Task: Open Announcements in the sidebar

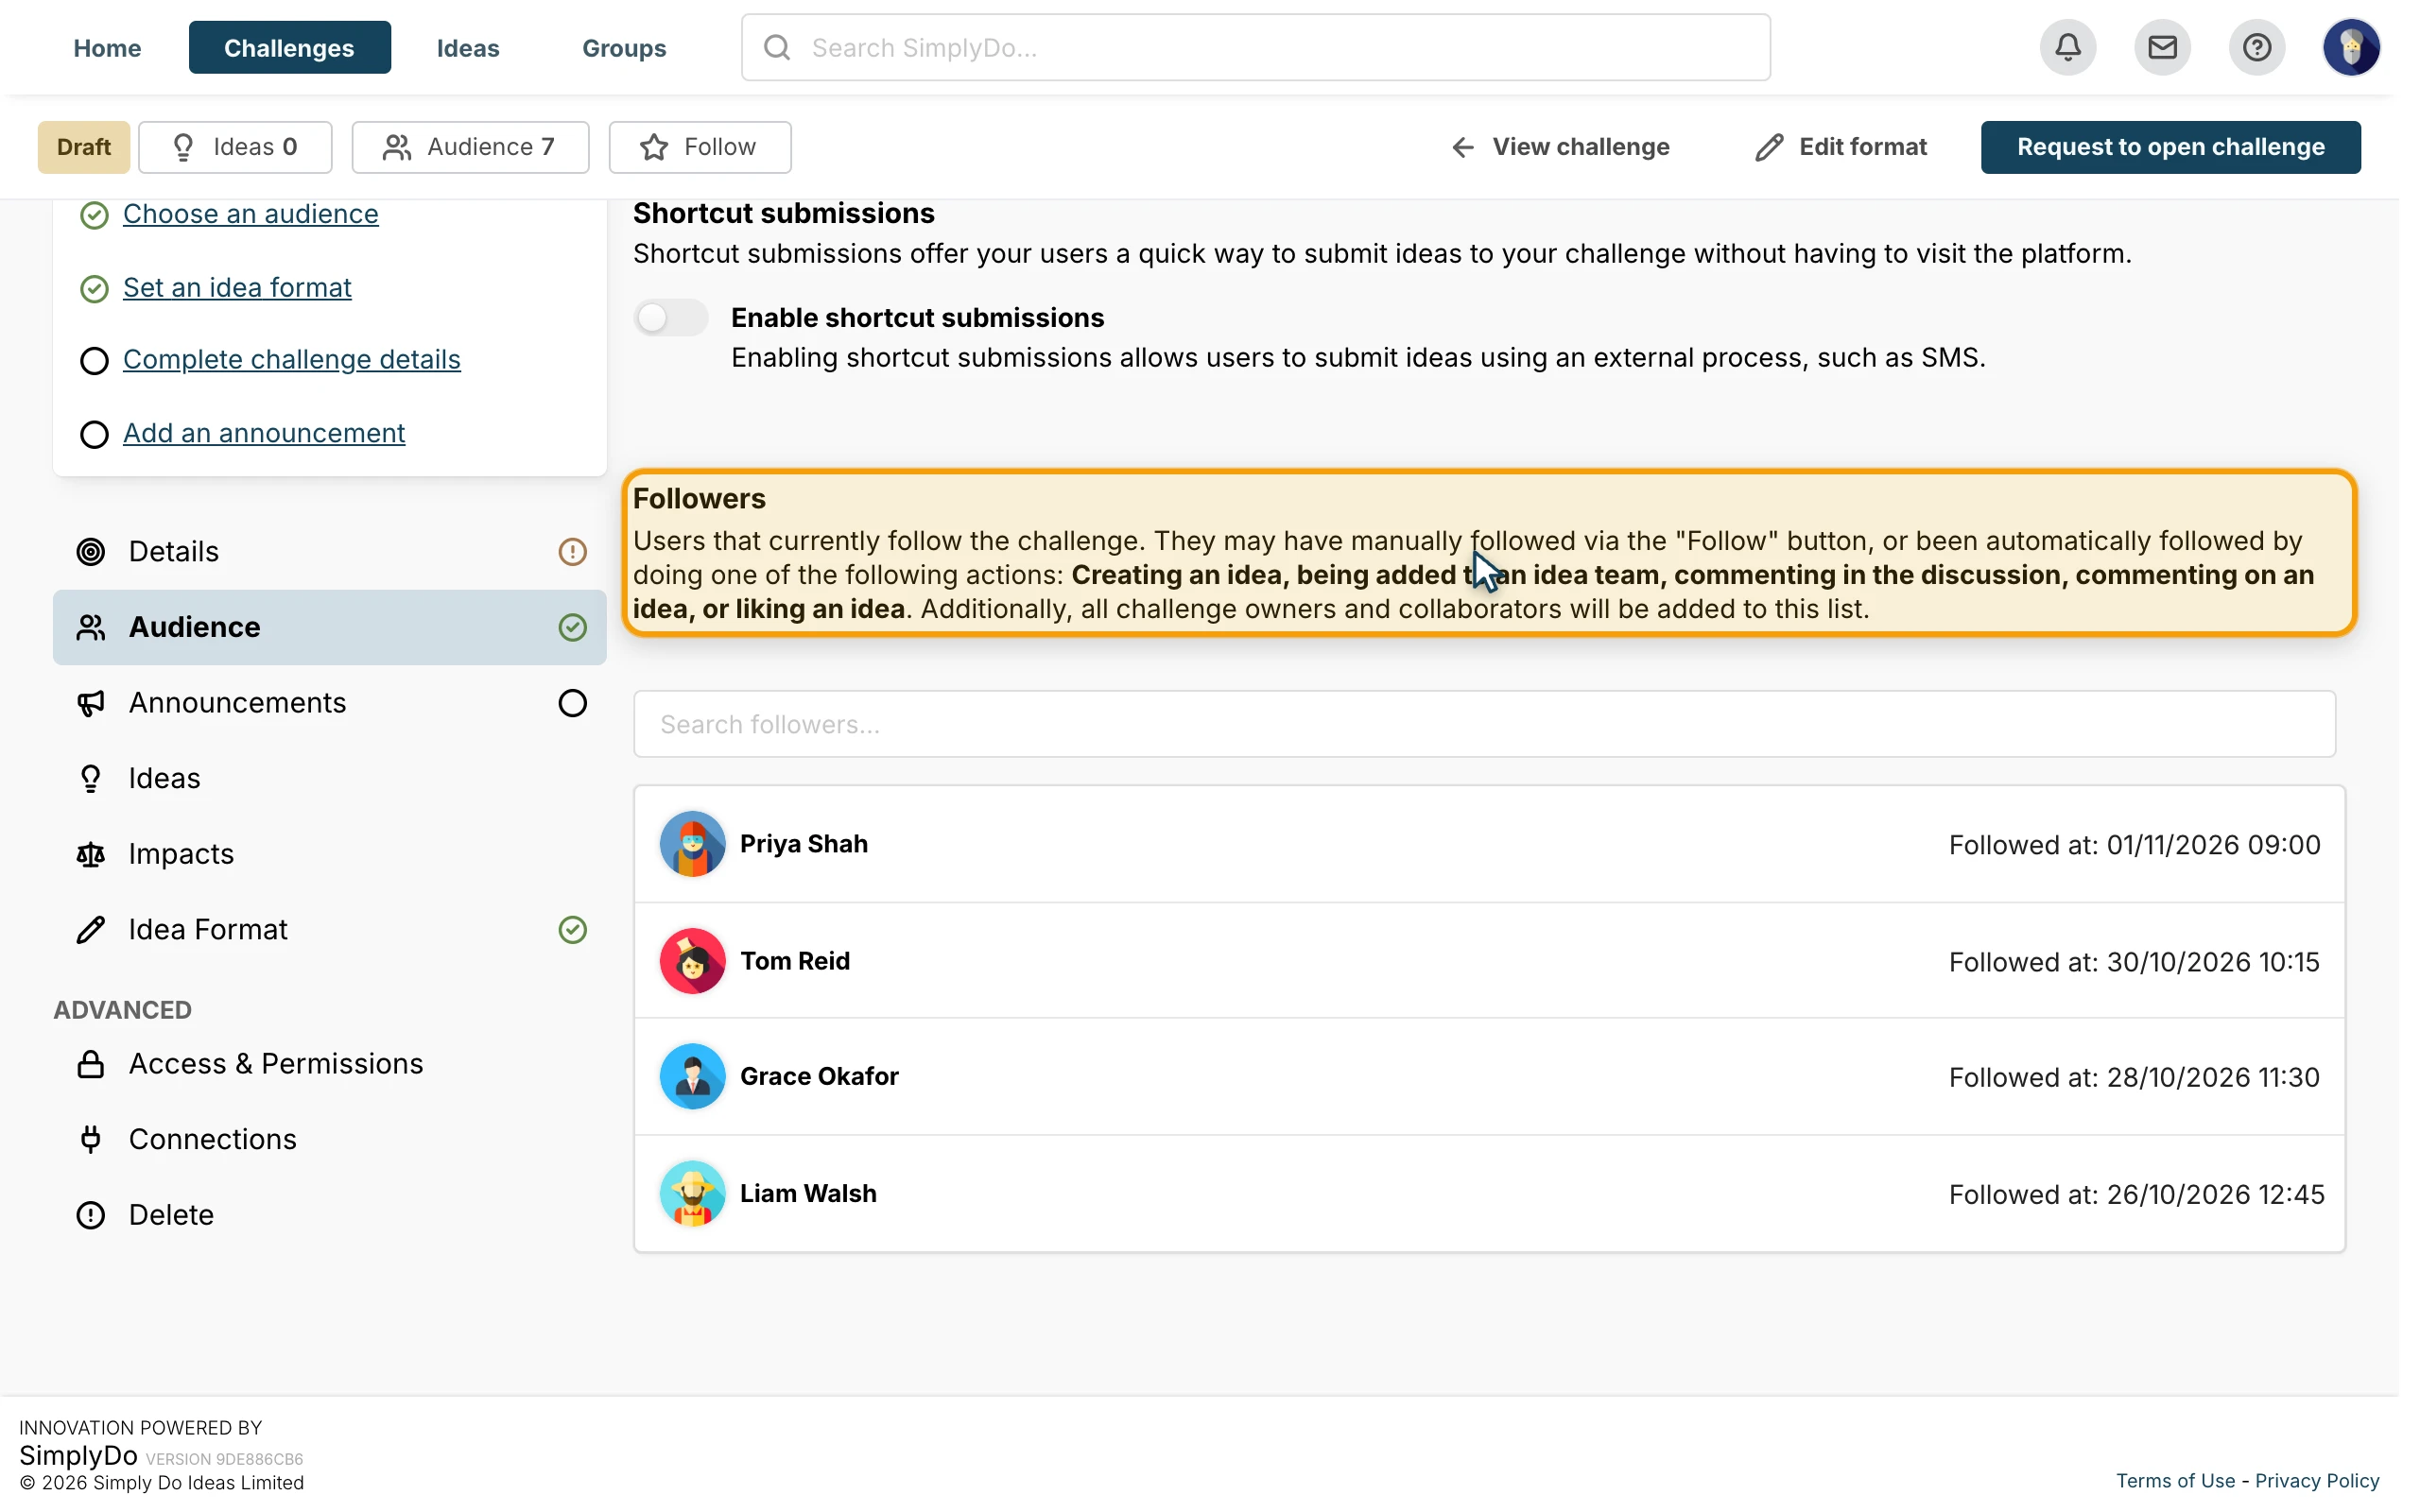Action: [329, 703]
